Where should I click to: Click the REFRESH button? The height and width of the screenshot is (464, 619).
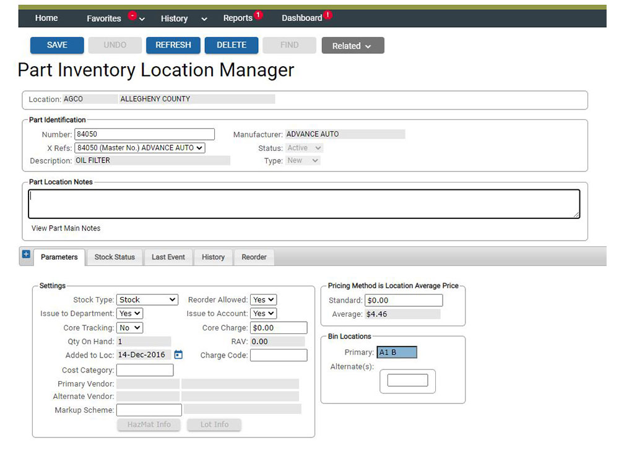(x=173, y=45)
